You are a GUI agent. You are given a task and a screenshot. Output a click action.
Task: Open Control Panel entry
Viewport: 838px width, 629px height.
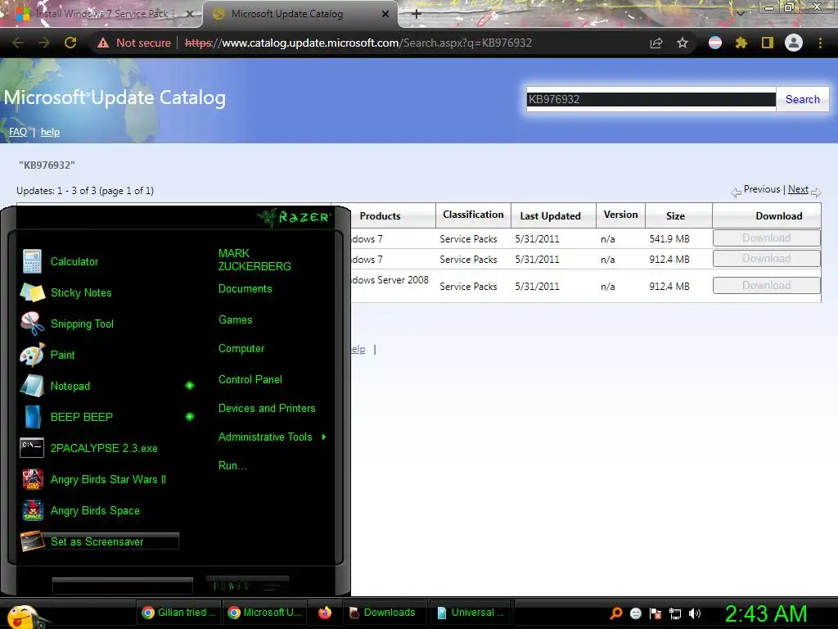(x=250, y=379)
